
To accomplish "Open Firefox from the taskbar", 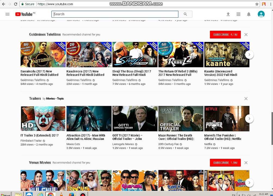I will pyautogui.click(x=72, y=194).
